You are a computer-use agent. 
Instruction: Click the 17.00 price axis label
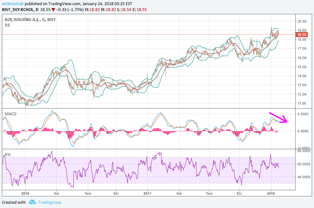(x=302, y=48)
